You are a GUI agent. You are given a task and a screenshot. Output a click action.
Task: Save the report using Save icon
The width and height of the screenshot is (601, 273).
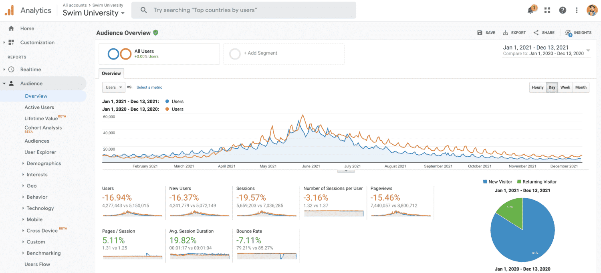480,33
